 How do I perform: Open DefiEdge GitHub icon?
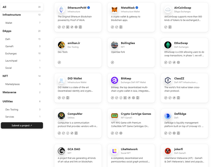(x=178, y=133)
